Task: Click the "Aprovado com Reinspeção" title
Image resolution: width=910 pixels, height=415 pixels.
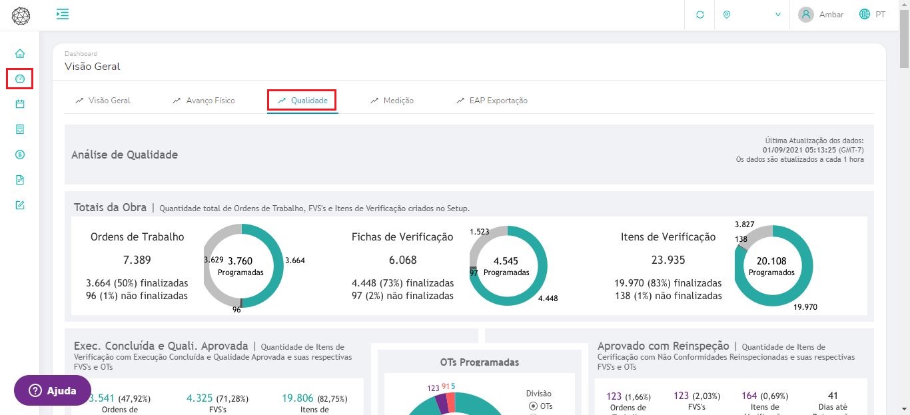Action: point(664,346)
